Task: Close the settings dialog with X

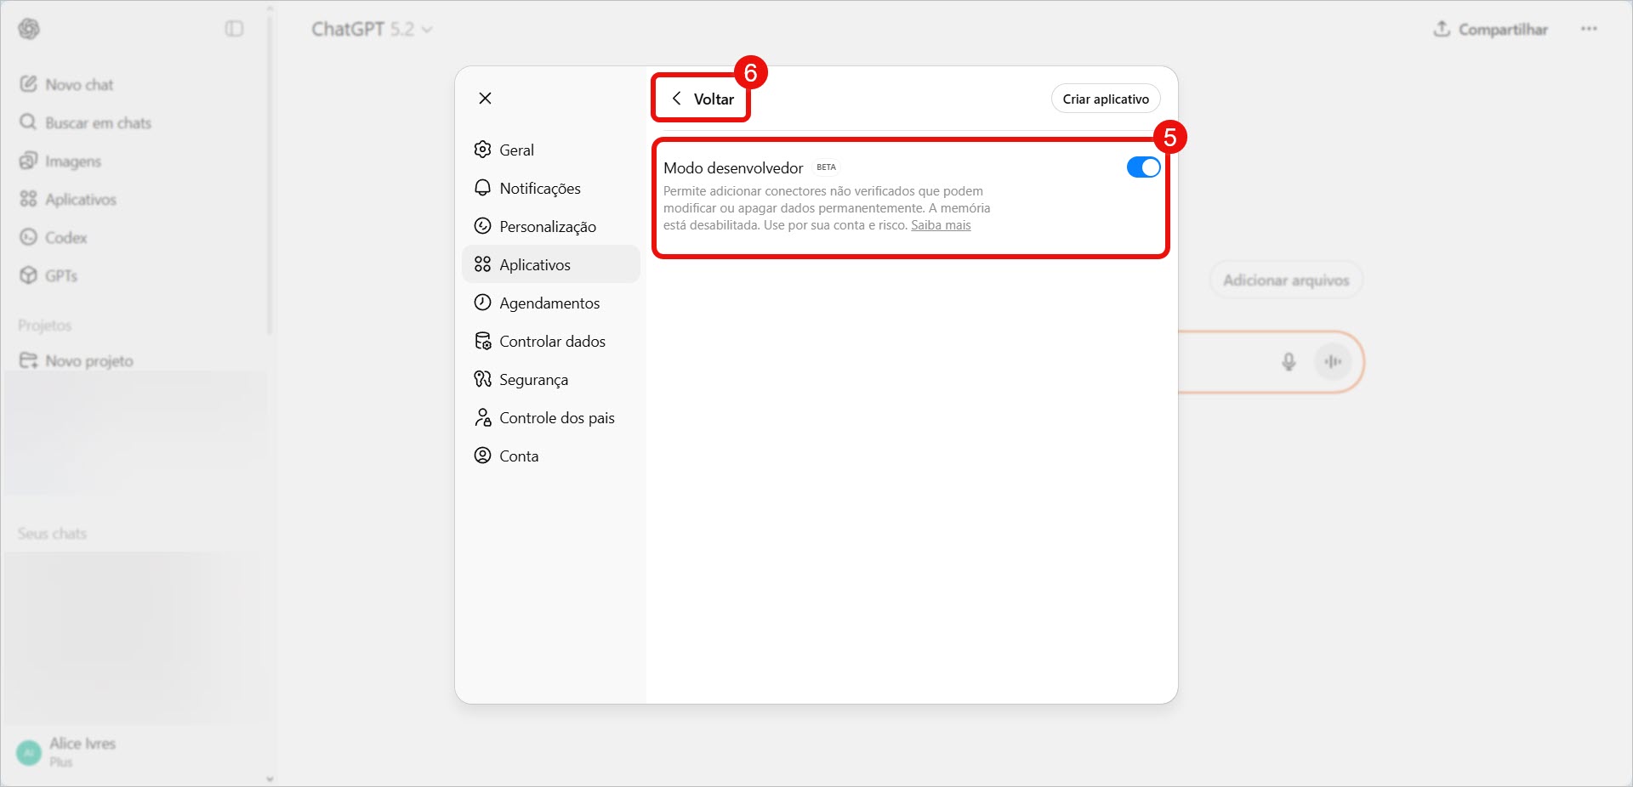Action: click(485, 99)
